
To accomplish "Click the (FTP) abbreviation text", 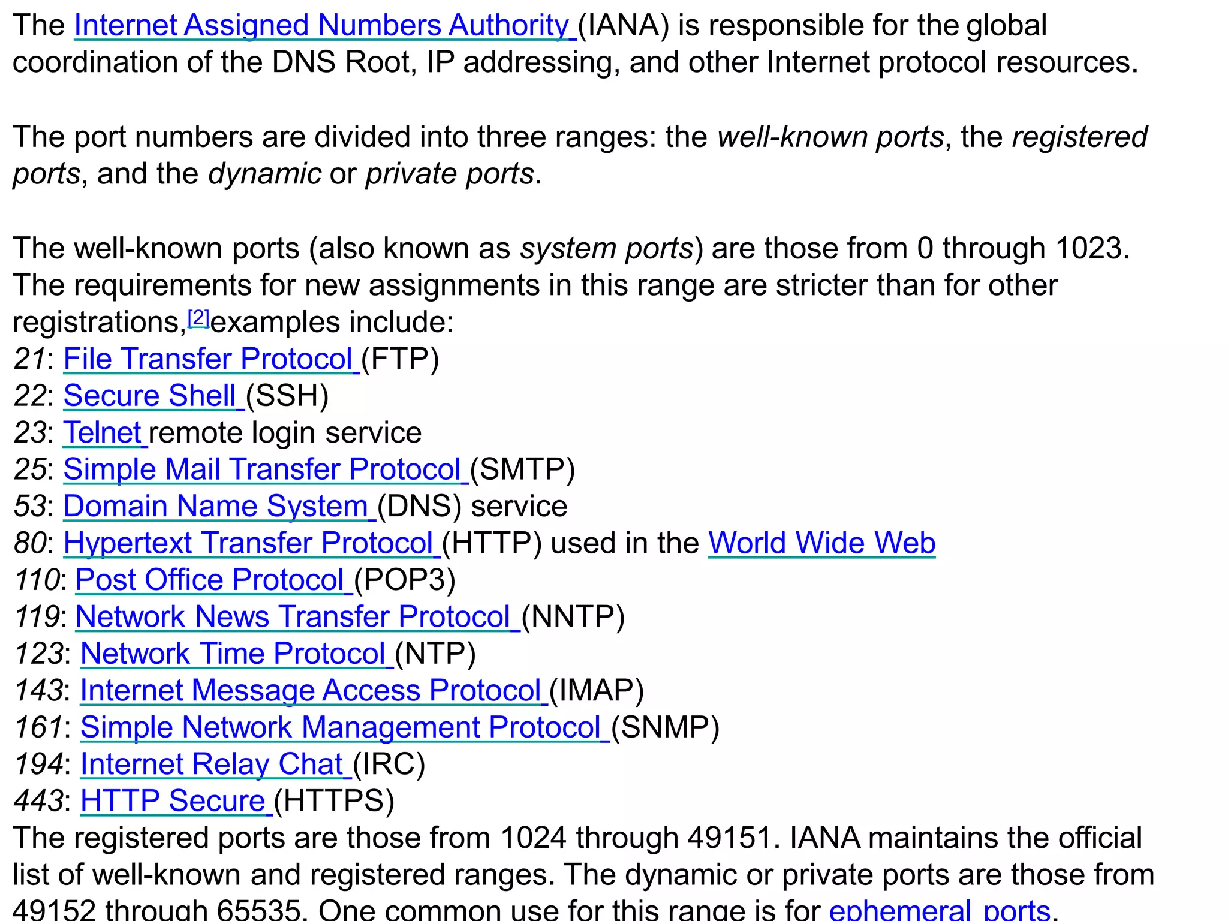I will 400,359.
